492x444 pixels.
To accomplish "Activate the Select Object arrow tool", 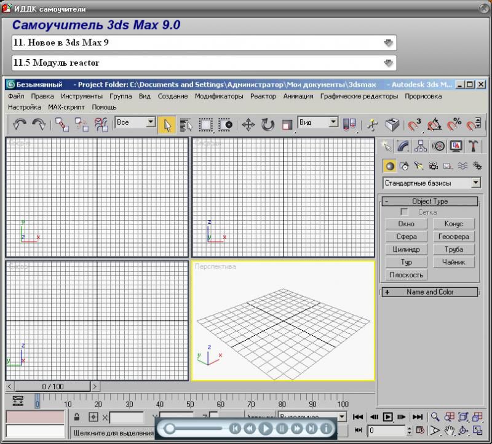I will coord(166,125).
